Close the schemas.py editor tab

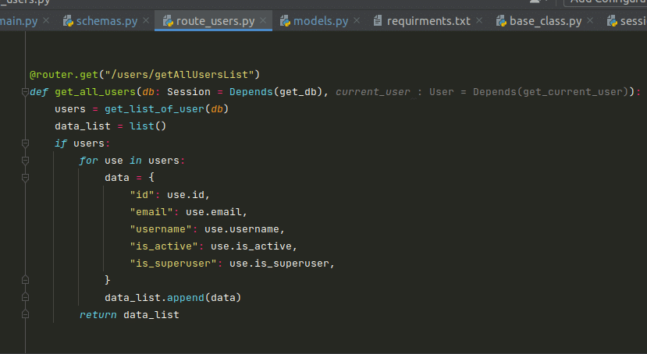click(x=144, y=21)
